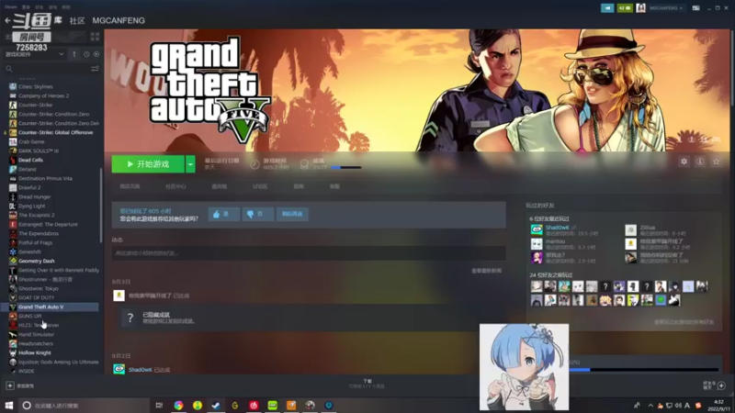This screenshot has width=735, height=413.
Task: Click the achievements trophy icon
Action: 304,164
